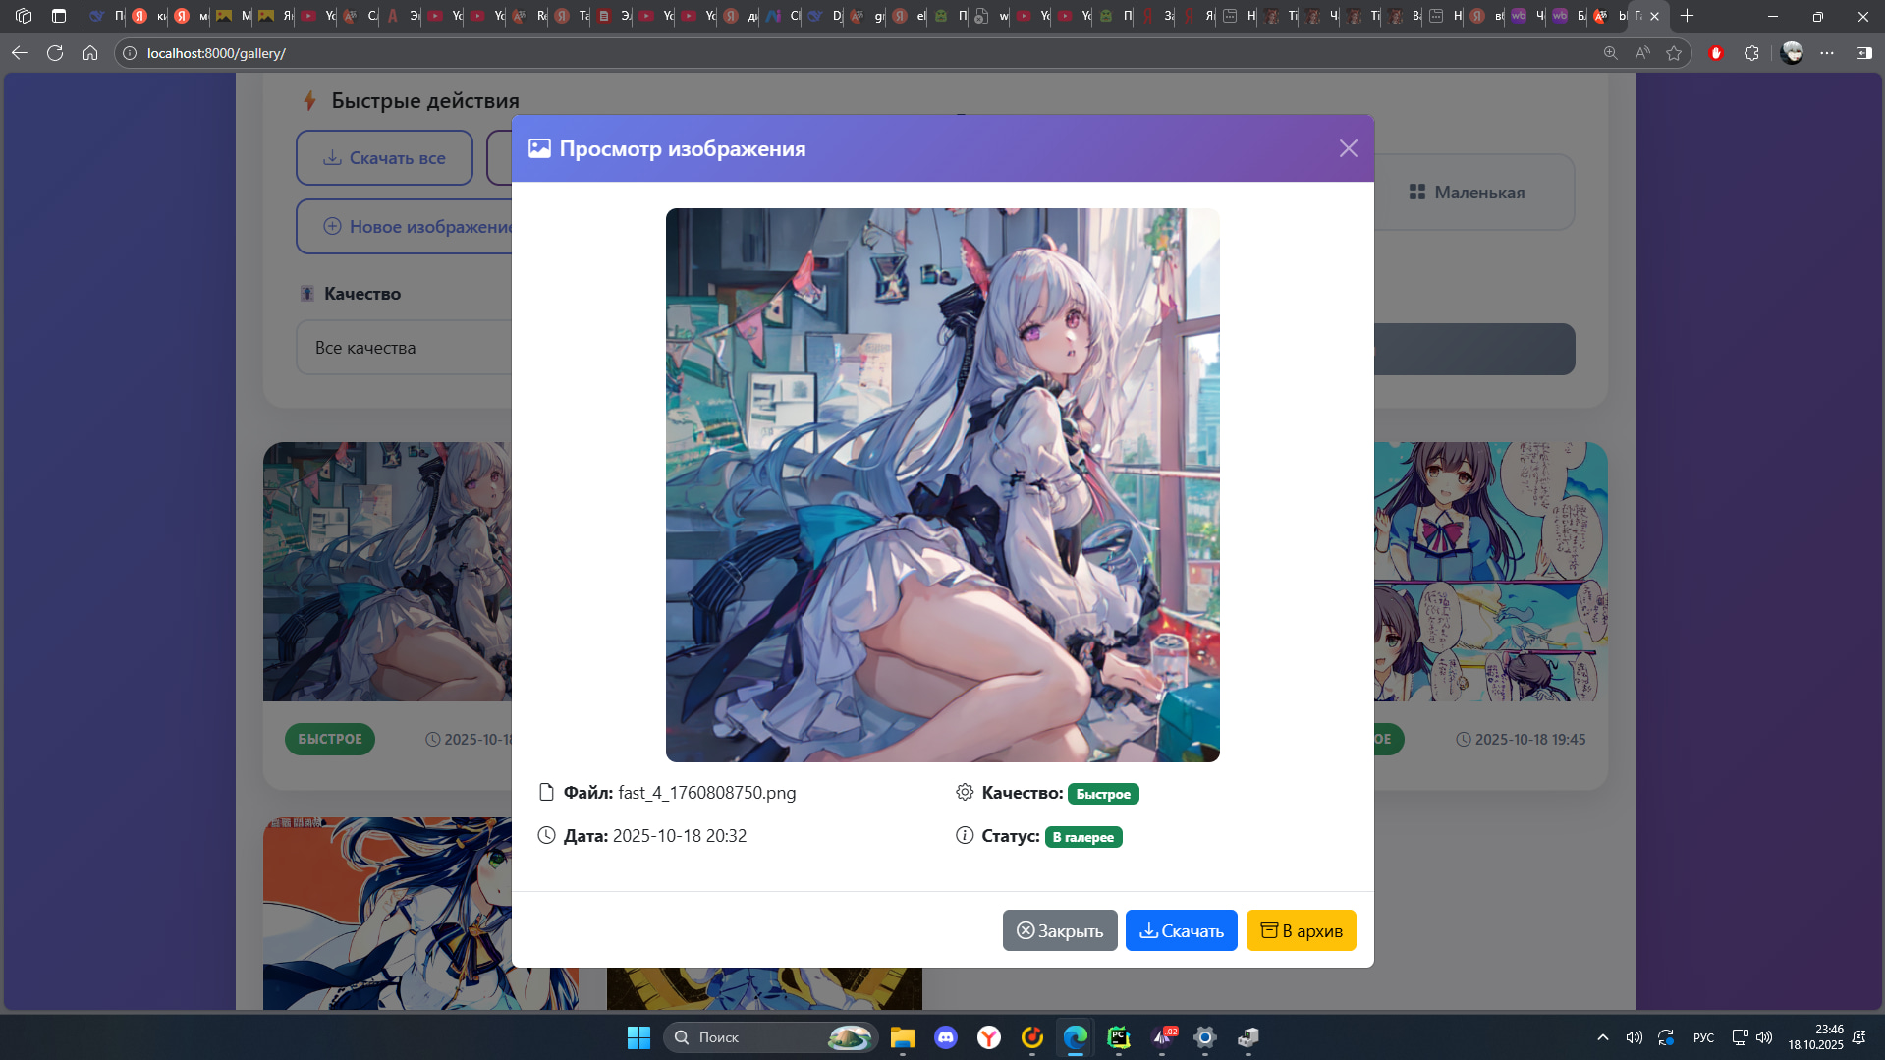Image resolution: width=1885 pixels, height=1060 pixels.
Task: Open the Settings gear app in the taskbar
Action: point(1205,1037)
